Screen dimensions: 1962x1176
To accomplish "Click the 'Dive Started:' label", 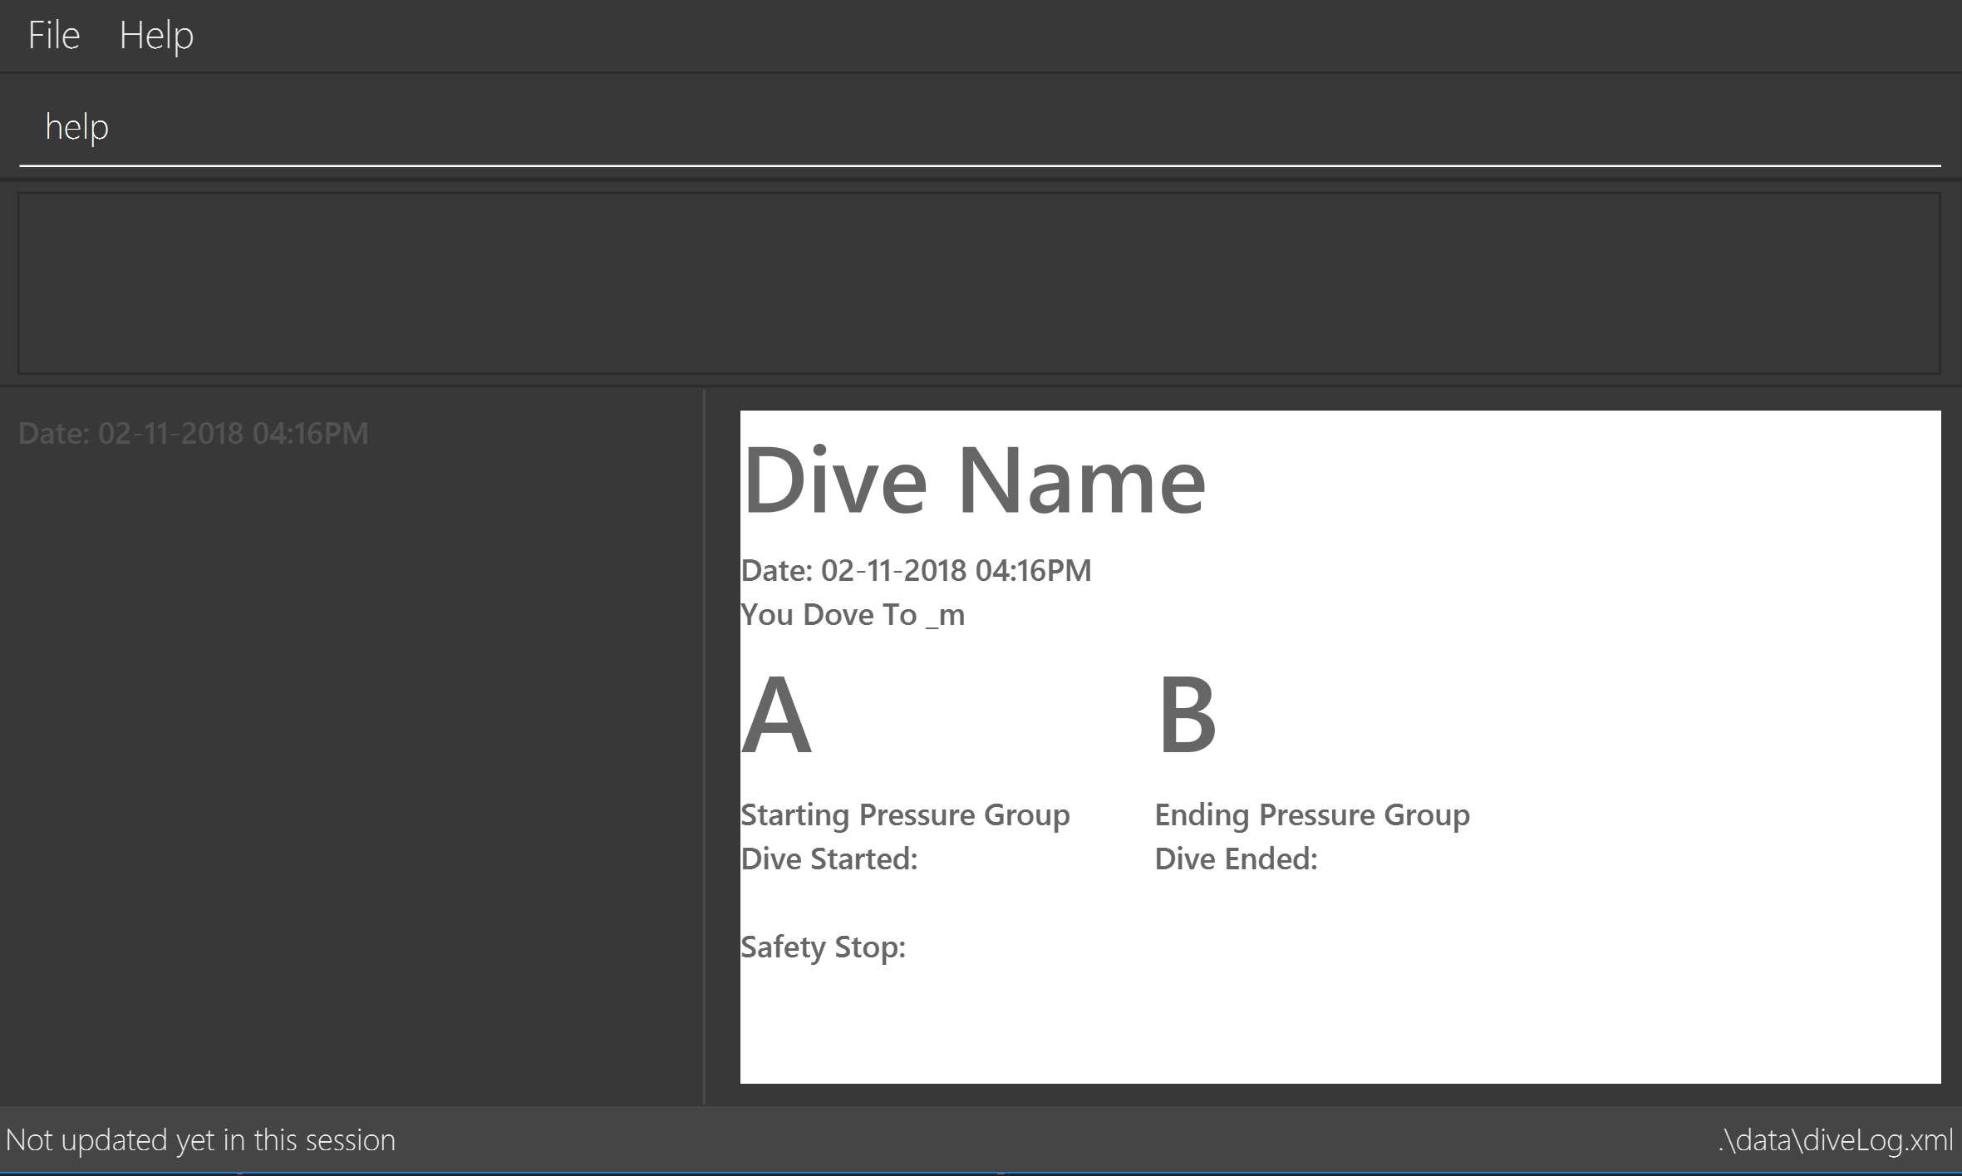I will click(829, 859).
